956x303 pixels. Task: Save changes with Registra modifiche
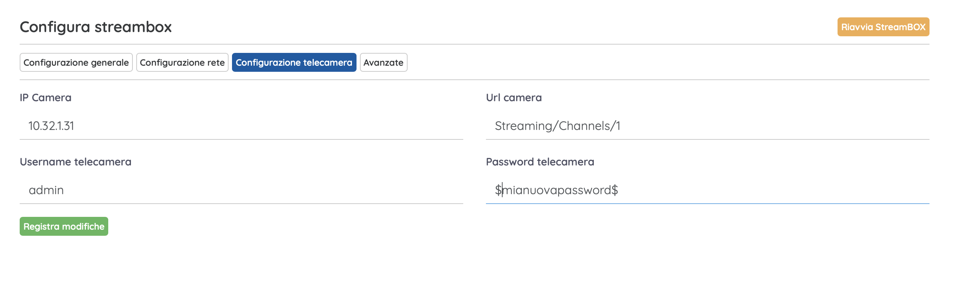tap(64, 226)
